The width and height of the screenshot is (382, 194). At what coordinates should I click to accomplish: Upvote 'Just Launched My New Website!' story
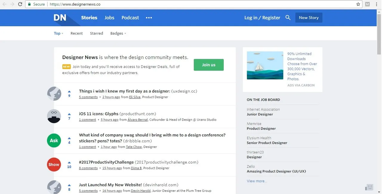(x=69, y=185)
